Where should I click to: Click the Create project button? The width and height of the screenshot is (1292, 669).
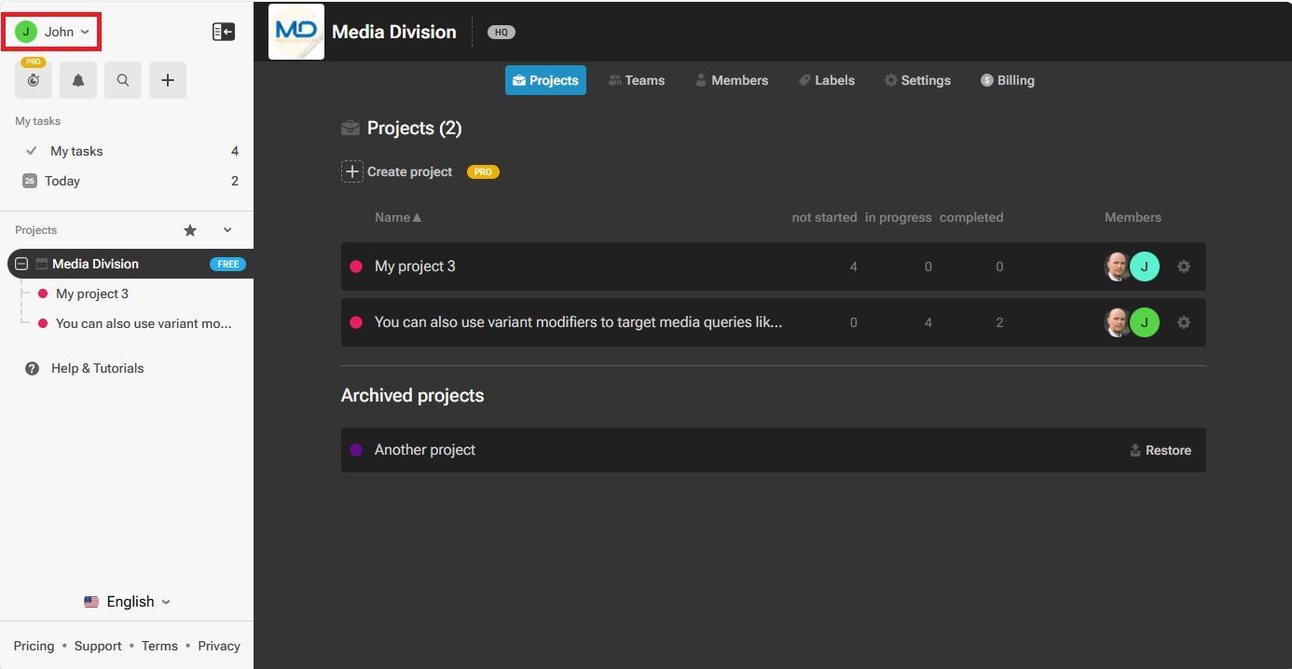(x=398, y=171)
